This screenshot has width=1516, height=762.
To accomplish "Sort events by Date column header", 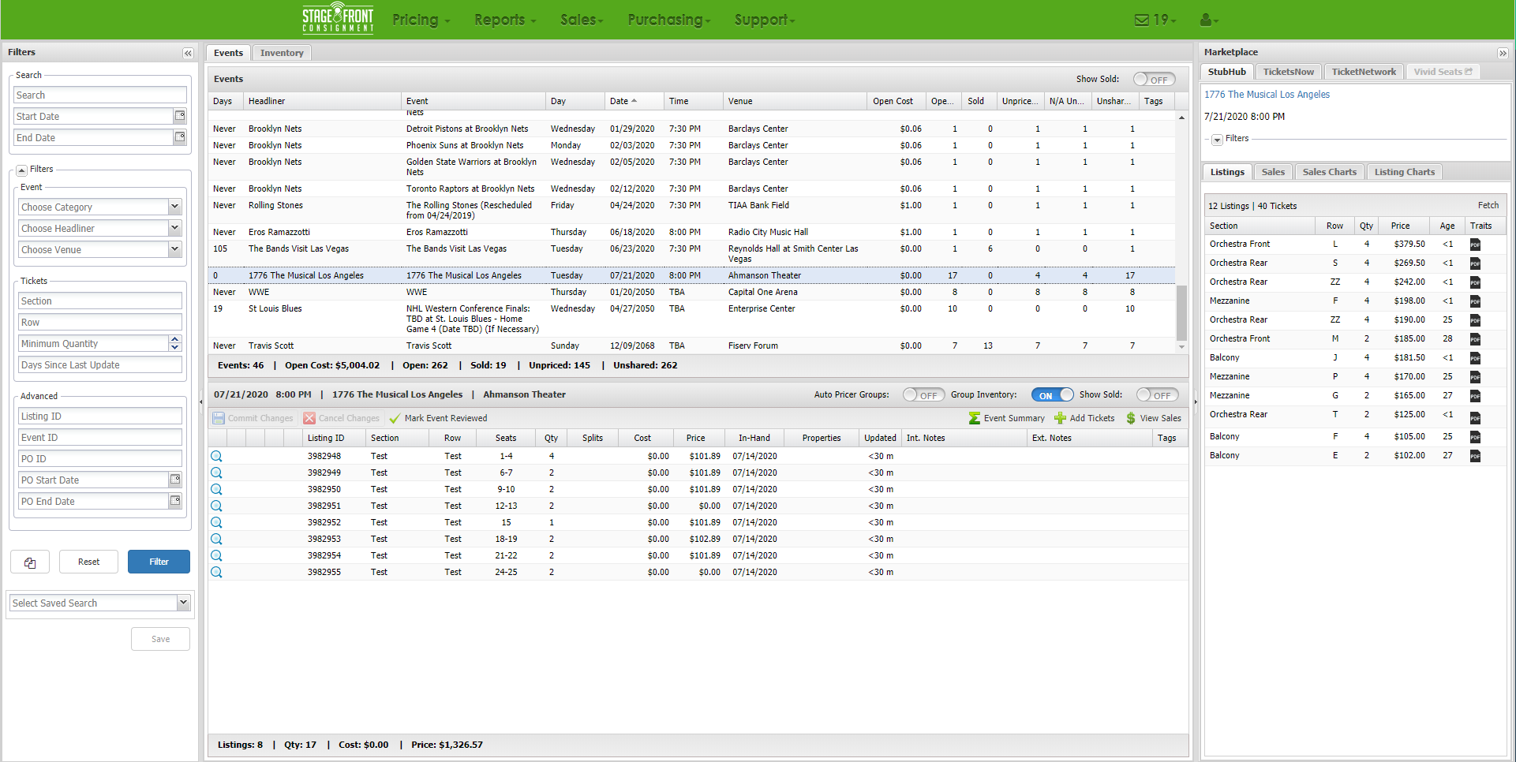I will pyautogui.click(x=633, y=101).
